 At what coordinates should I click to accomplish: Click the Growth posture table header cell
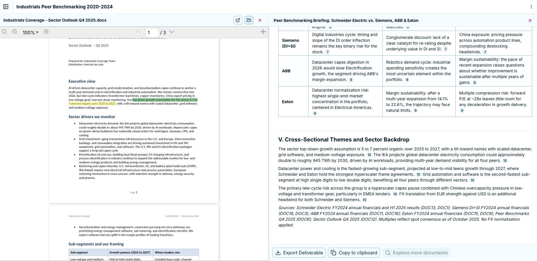pyautogui.click(x=130, y=252)
